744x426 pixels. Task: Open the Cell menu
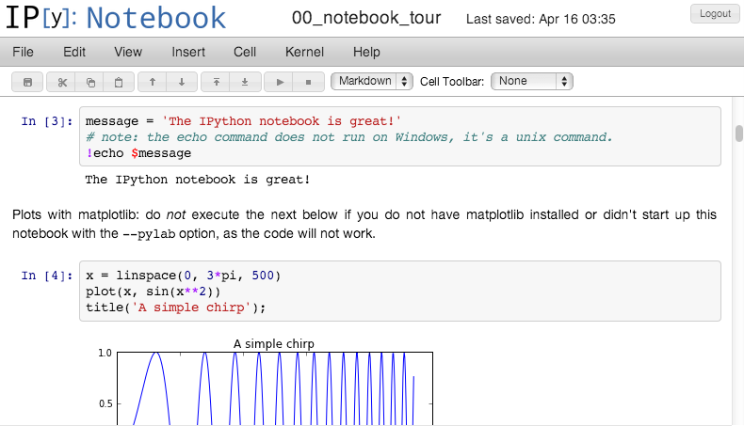(x=245, y=52)
